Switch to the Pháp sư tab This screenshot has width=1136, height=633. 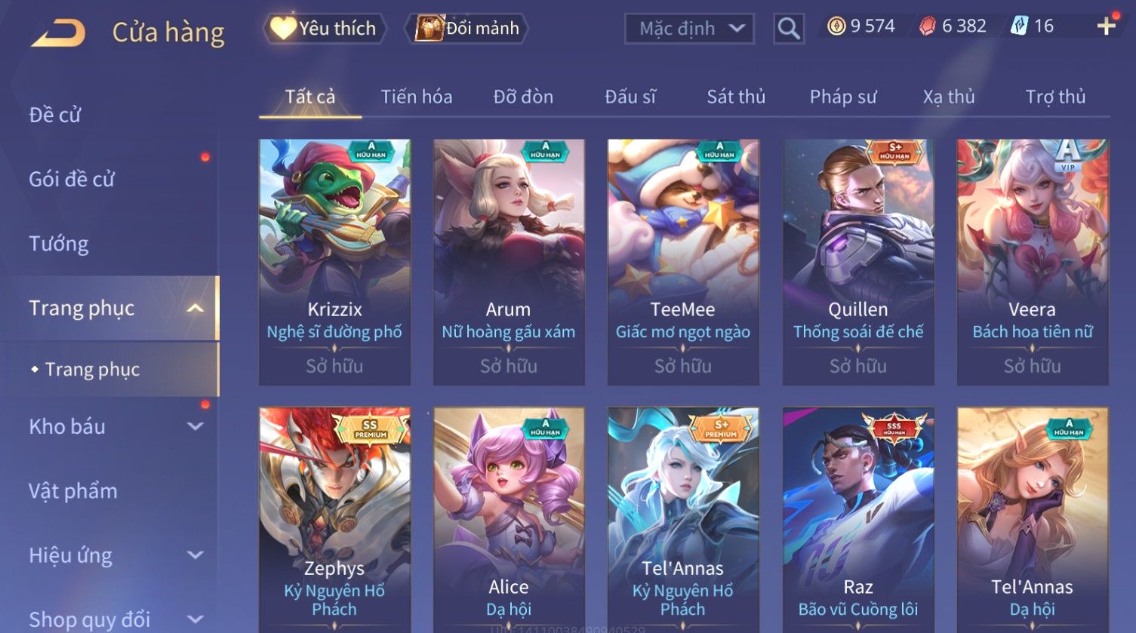(843, 97)
